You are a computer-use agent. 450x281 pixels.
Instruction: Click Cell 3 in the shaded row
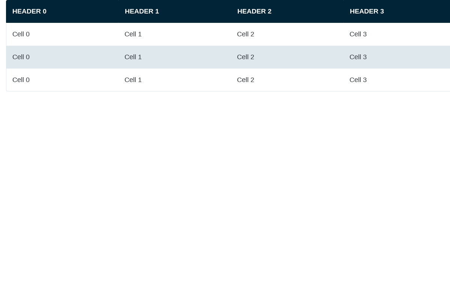coord(358,57)
